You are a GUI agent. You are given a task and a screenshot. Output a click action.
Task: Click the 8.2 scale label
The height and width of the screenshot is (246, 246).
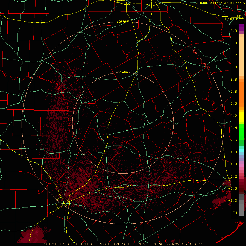234,55
